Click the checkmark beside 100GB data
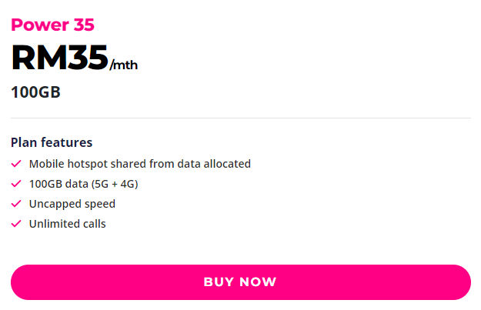This screenshot has width=481, height=310. click(x=16, y=184)
